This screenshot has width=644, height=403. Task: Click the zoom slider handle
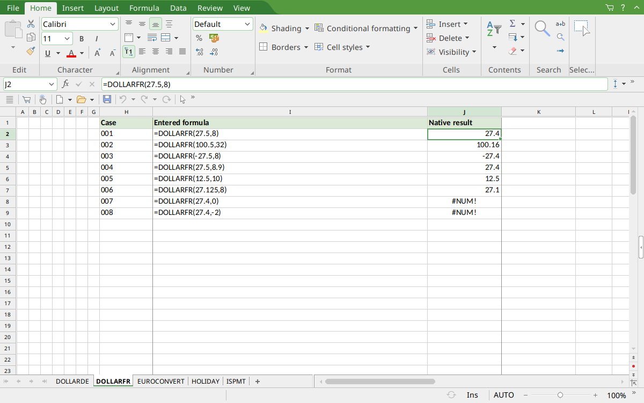(560, 395)
